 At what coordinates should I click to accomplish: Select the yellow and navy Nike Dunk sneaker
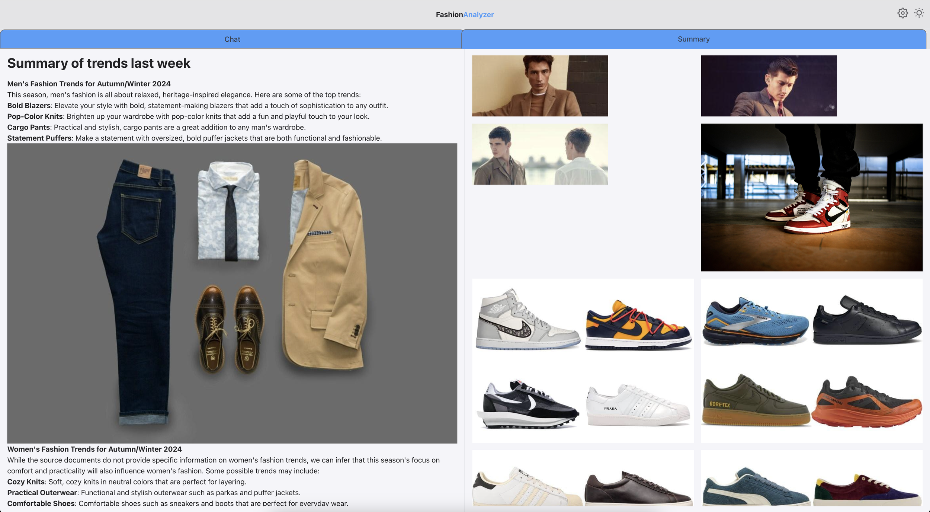pos(638,324)
